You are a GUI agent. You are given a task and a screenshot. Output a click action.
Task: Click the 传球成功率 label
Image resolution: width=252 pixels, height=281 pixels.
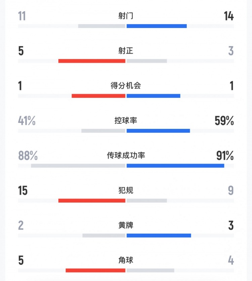click(x=126, y=155)
